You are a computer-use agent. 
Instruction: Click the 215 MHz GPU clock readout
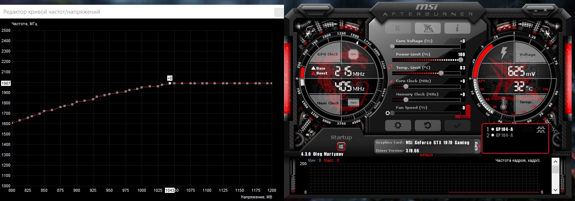(x=350, y=71)
